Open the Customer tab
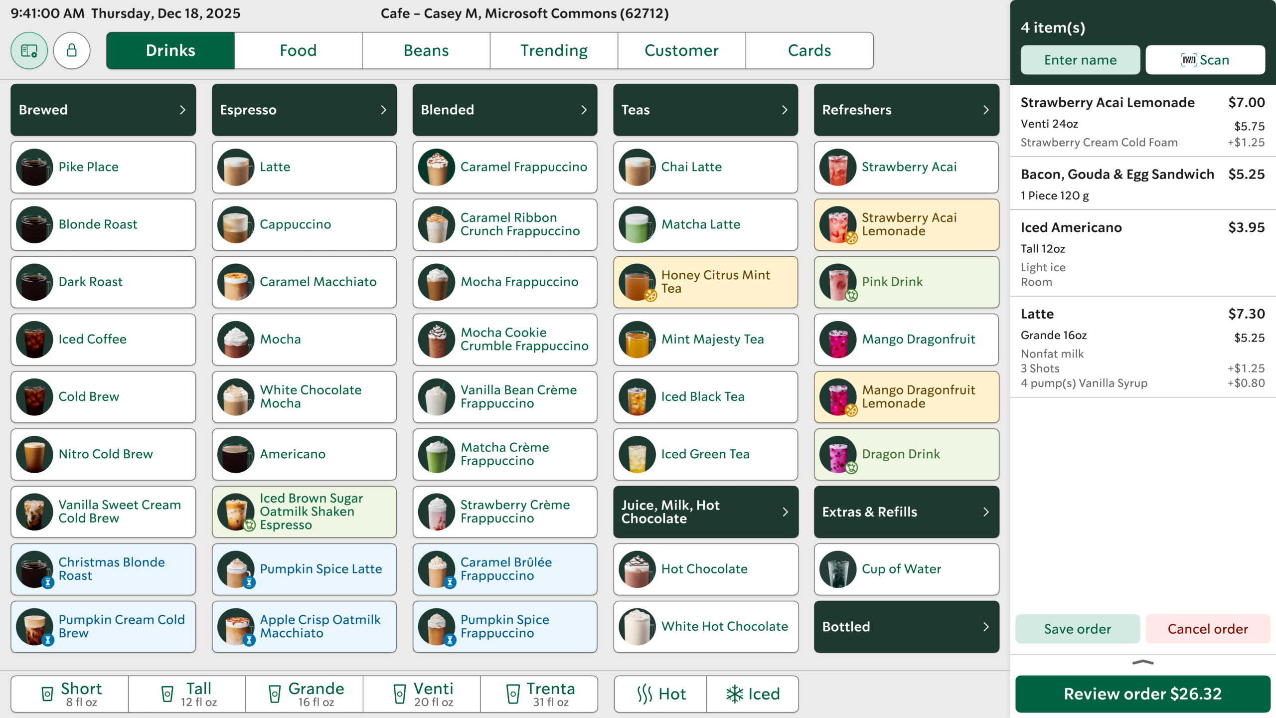The image size is (1276, 718). 682,50
